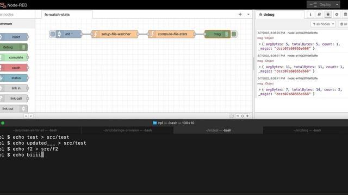This screenshot has width=348, height=195.
Task: Select the inject node in palette
Action: tap(14, 37)
